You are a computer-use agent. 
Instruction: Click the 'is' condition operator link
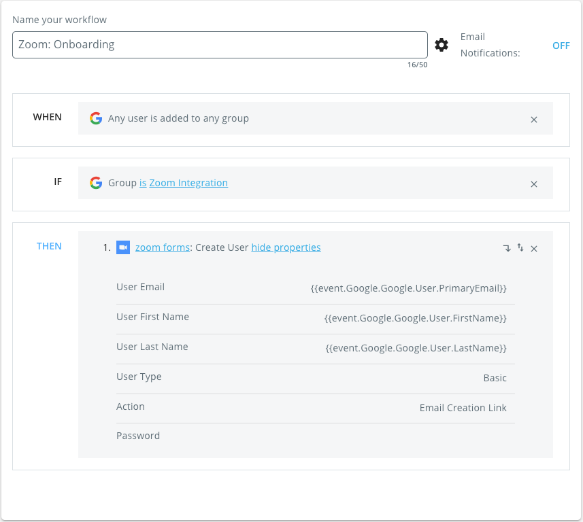click(x=143, y=183)
